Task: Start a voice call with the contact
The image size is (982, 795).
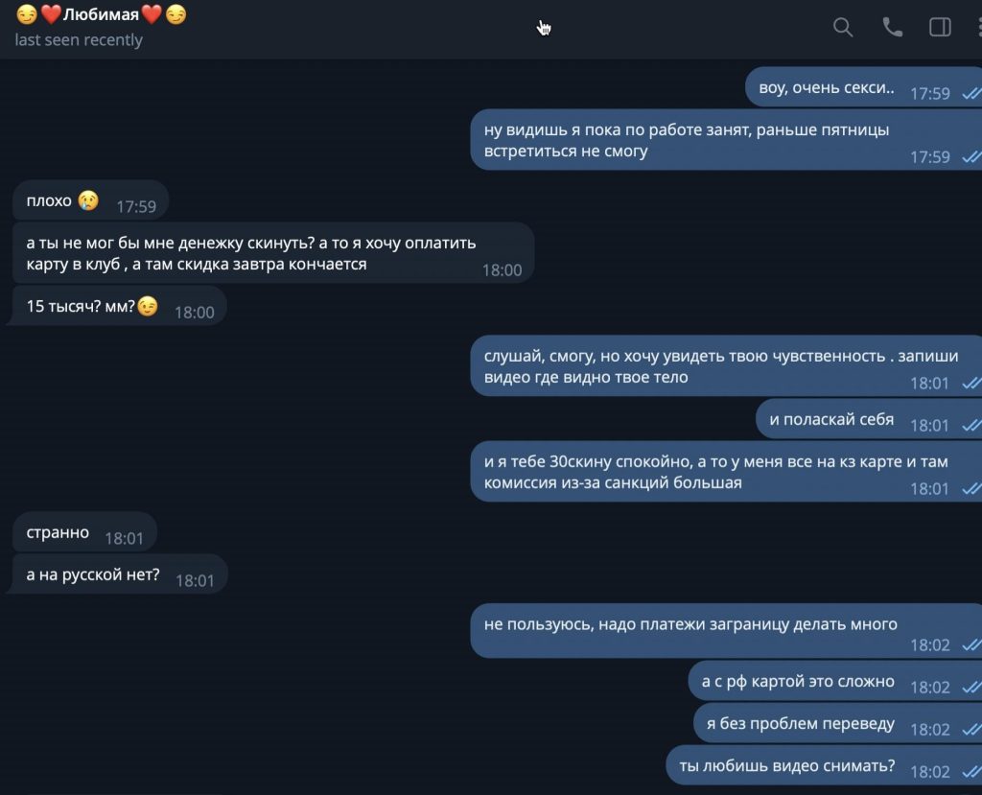Action: point(892,28)
